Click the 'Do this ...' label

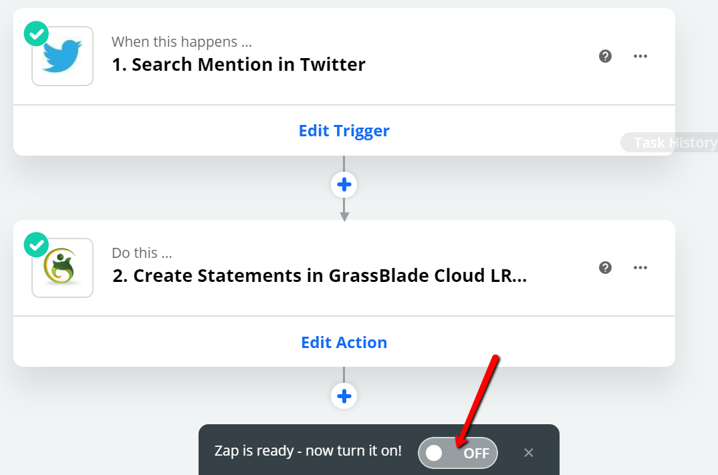pyautogui.click(x=142, y=253)
